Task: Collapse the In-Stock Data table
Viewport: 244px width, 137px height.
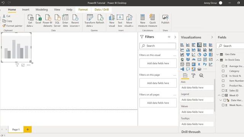Action: click(x=218, y=60)
